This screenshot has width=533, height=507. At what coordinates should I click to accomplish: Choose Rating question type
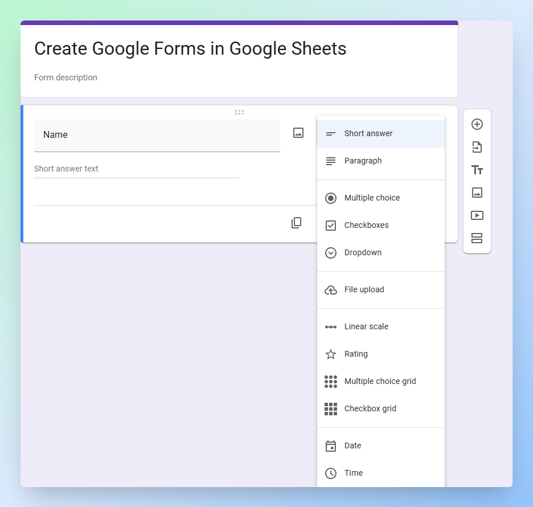click(381, 354)
